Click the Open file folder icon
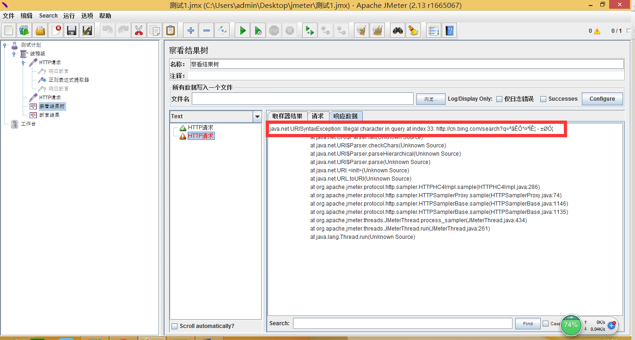The height and width of the screenshot is (340, 635). [40, 31]
